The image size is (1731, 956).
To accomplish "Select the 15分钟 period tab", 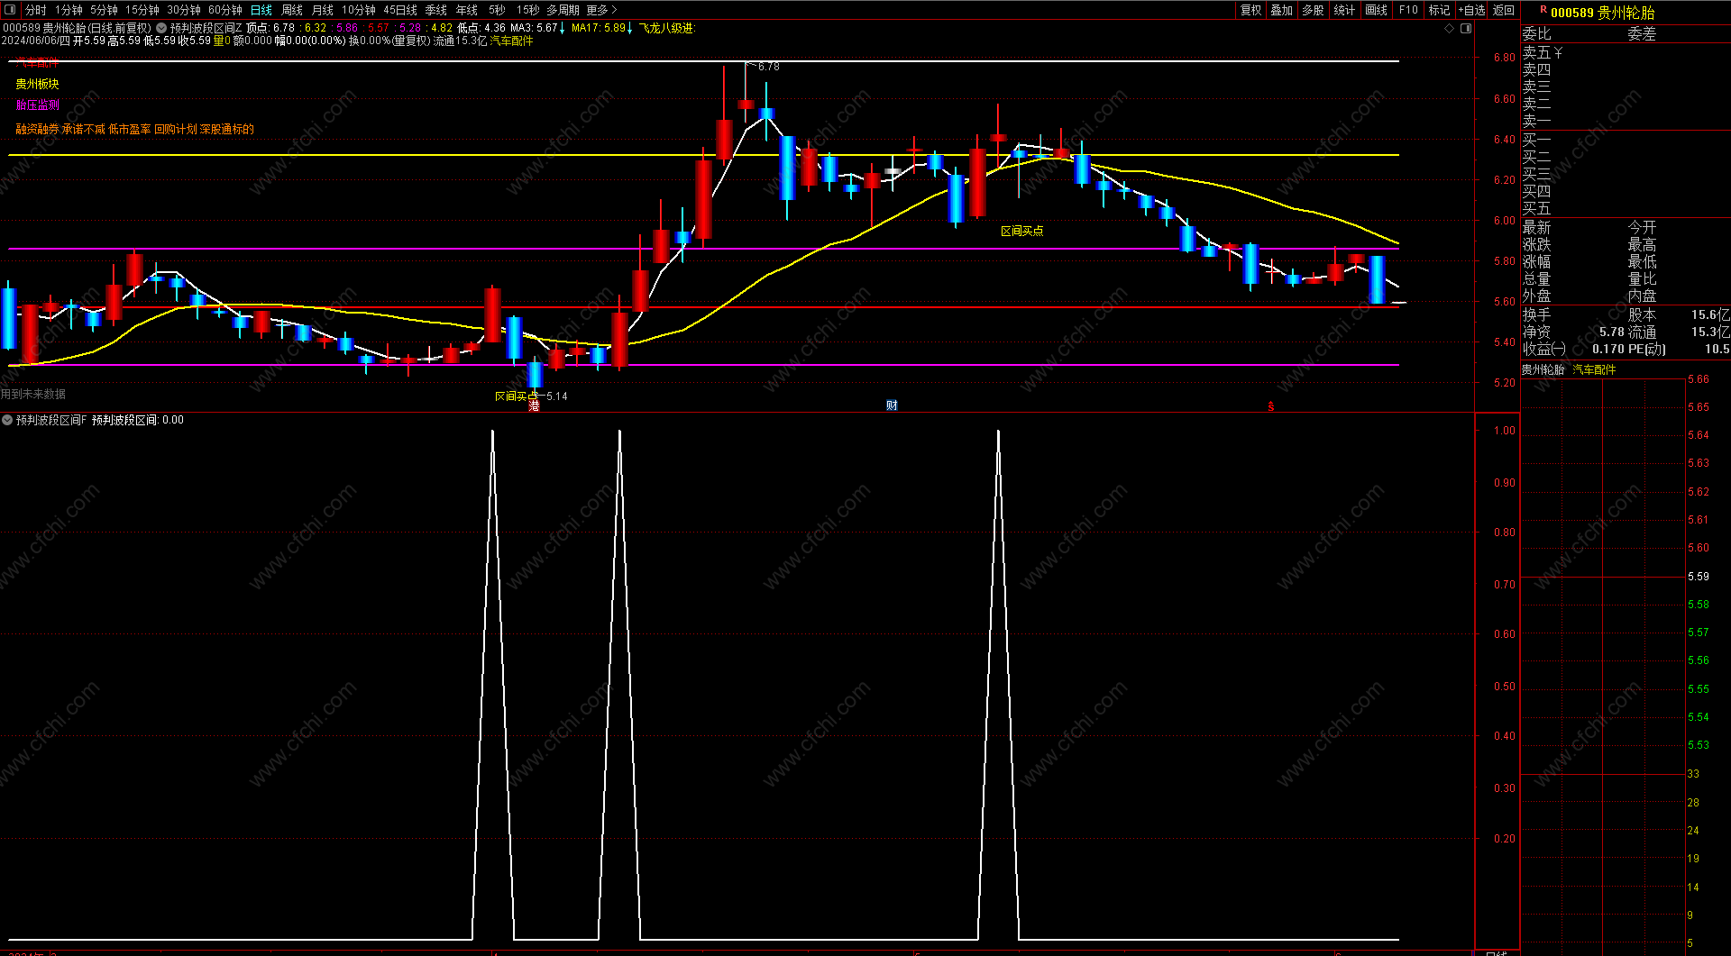I will click(142, 10).
